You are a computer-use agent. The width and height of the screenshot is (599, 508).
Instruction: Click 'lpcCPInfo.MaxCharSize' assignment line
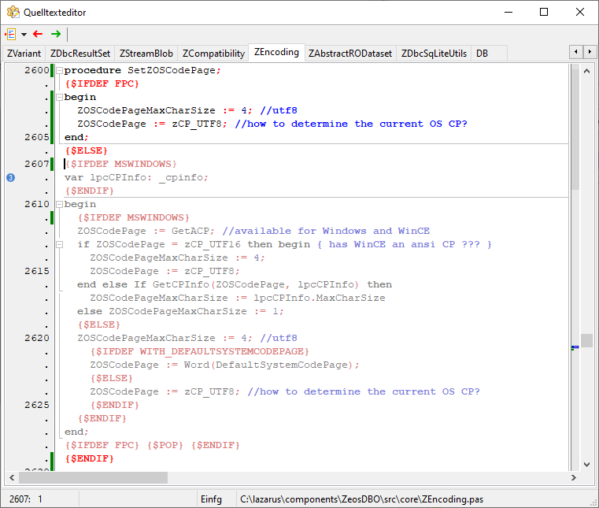click(238, 298)
